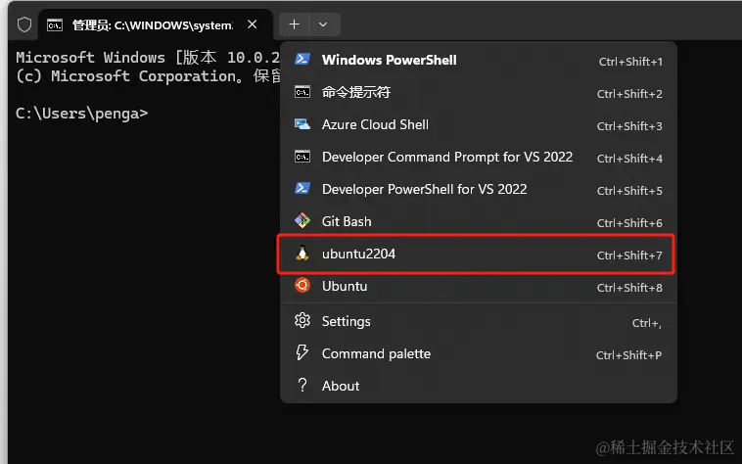Image resolution: width=742 pixels, height=464 pixels.
Task: Click the Ctrl+Shift+4 shortcut label
Action: coord(629,159)
